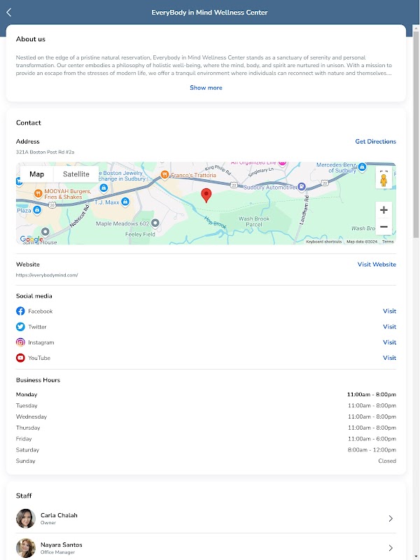Click the address '321A Boston Post Rd #2a'
Screen dimensions: 420x560
45,152
